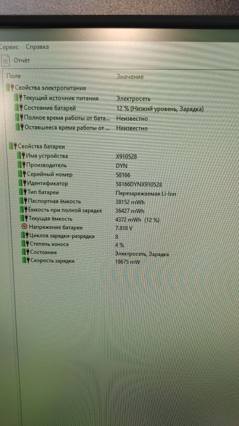Viewport: 239px width, 426px height.
Task: Open the partially visible Сервис menu
Action: [x=9, y=47]
